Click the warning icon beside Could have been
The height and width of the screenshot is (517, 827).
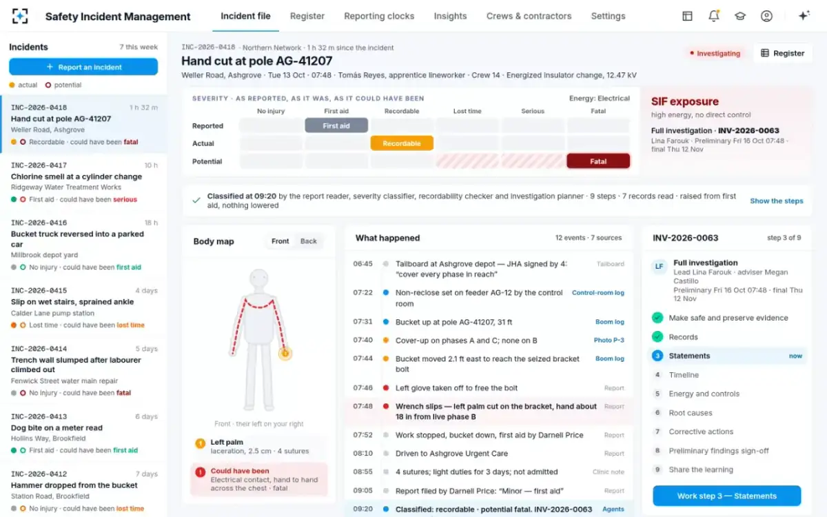coord(201,472)
